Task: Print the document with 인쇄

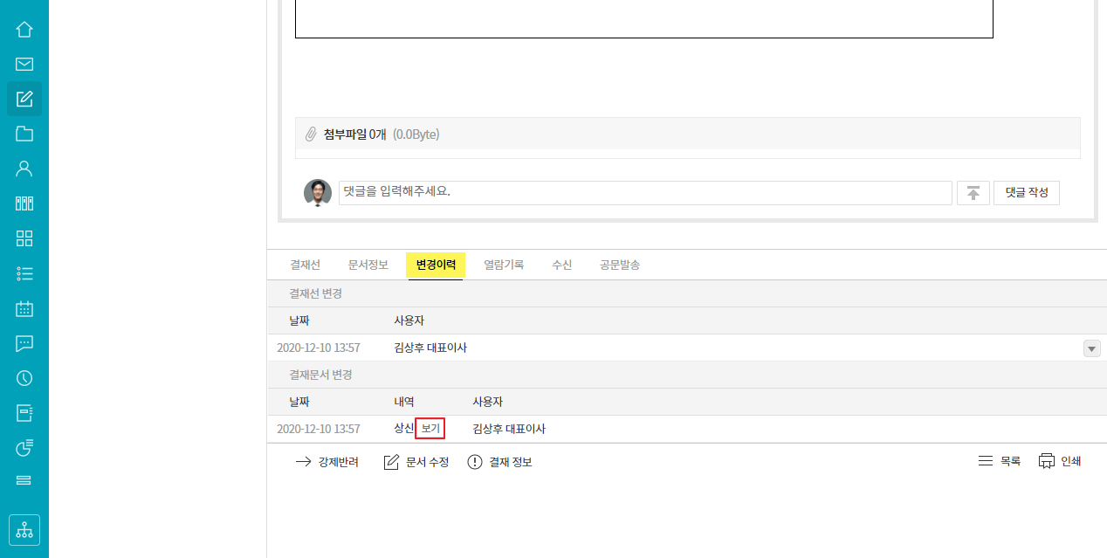Action: pyautogui.click(x=1060, y=461)
